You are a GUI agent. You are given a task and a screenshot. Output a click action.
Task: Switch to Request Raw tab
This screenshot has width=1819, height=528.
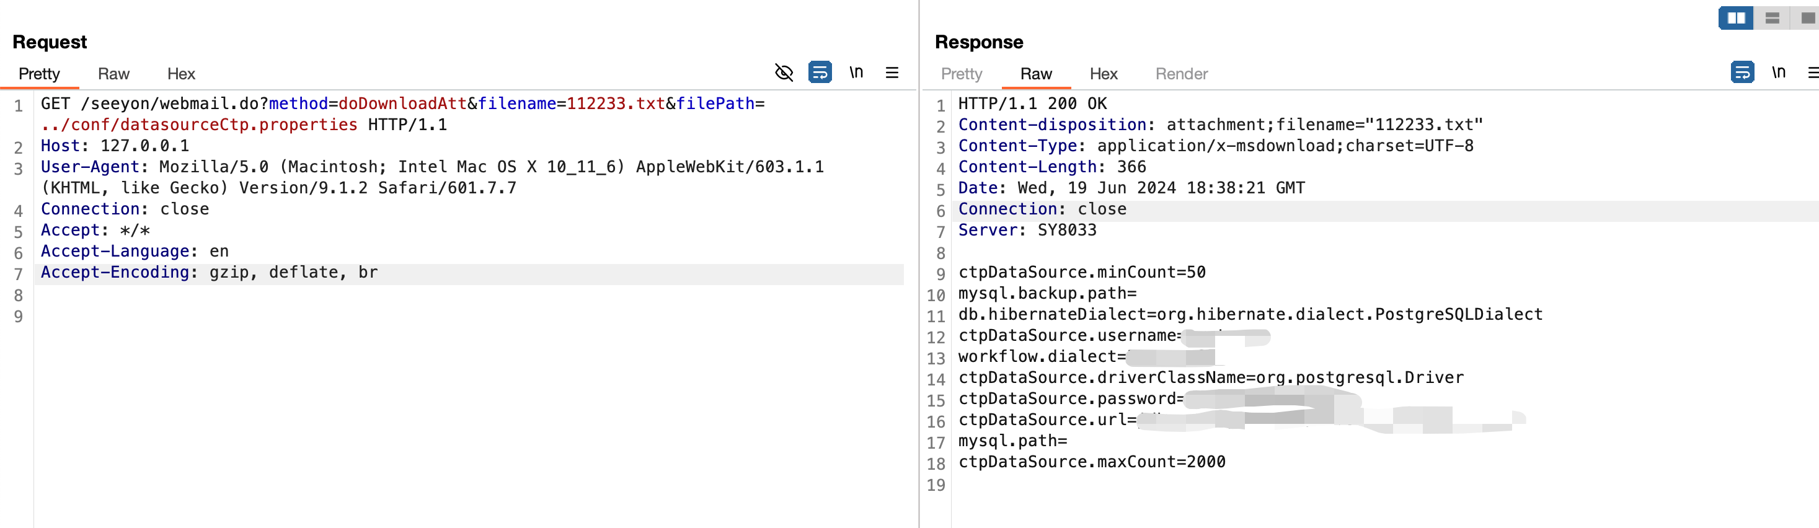pyautogui.click(x=113, y=74)
